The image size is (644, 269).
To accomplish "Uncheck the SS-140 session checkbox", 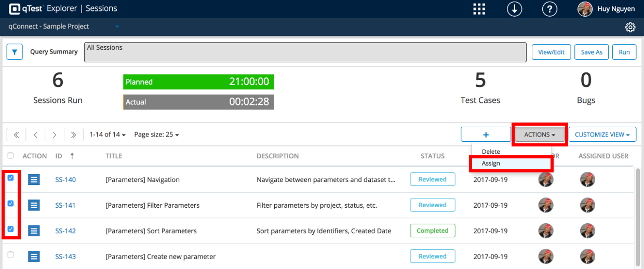I will pos(11,178).
